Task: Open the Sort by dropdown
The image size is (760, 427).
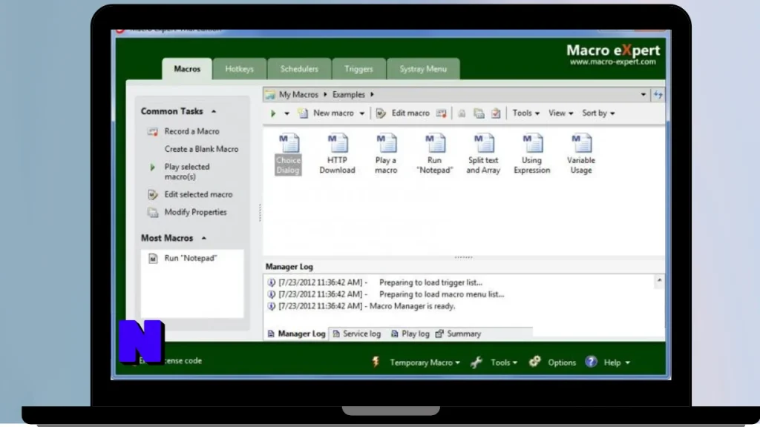Action: click(x=599, y=113)
